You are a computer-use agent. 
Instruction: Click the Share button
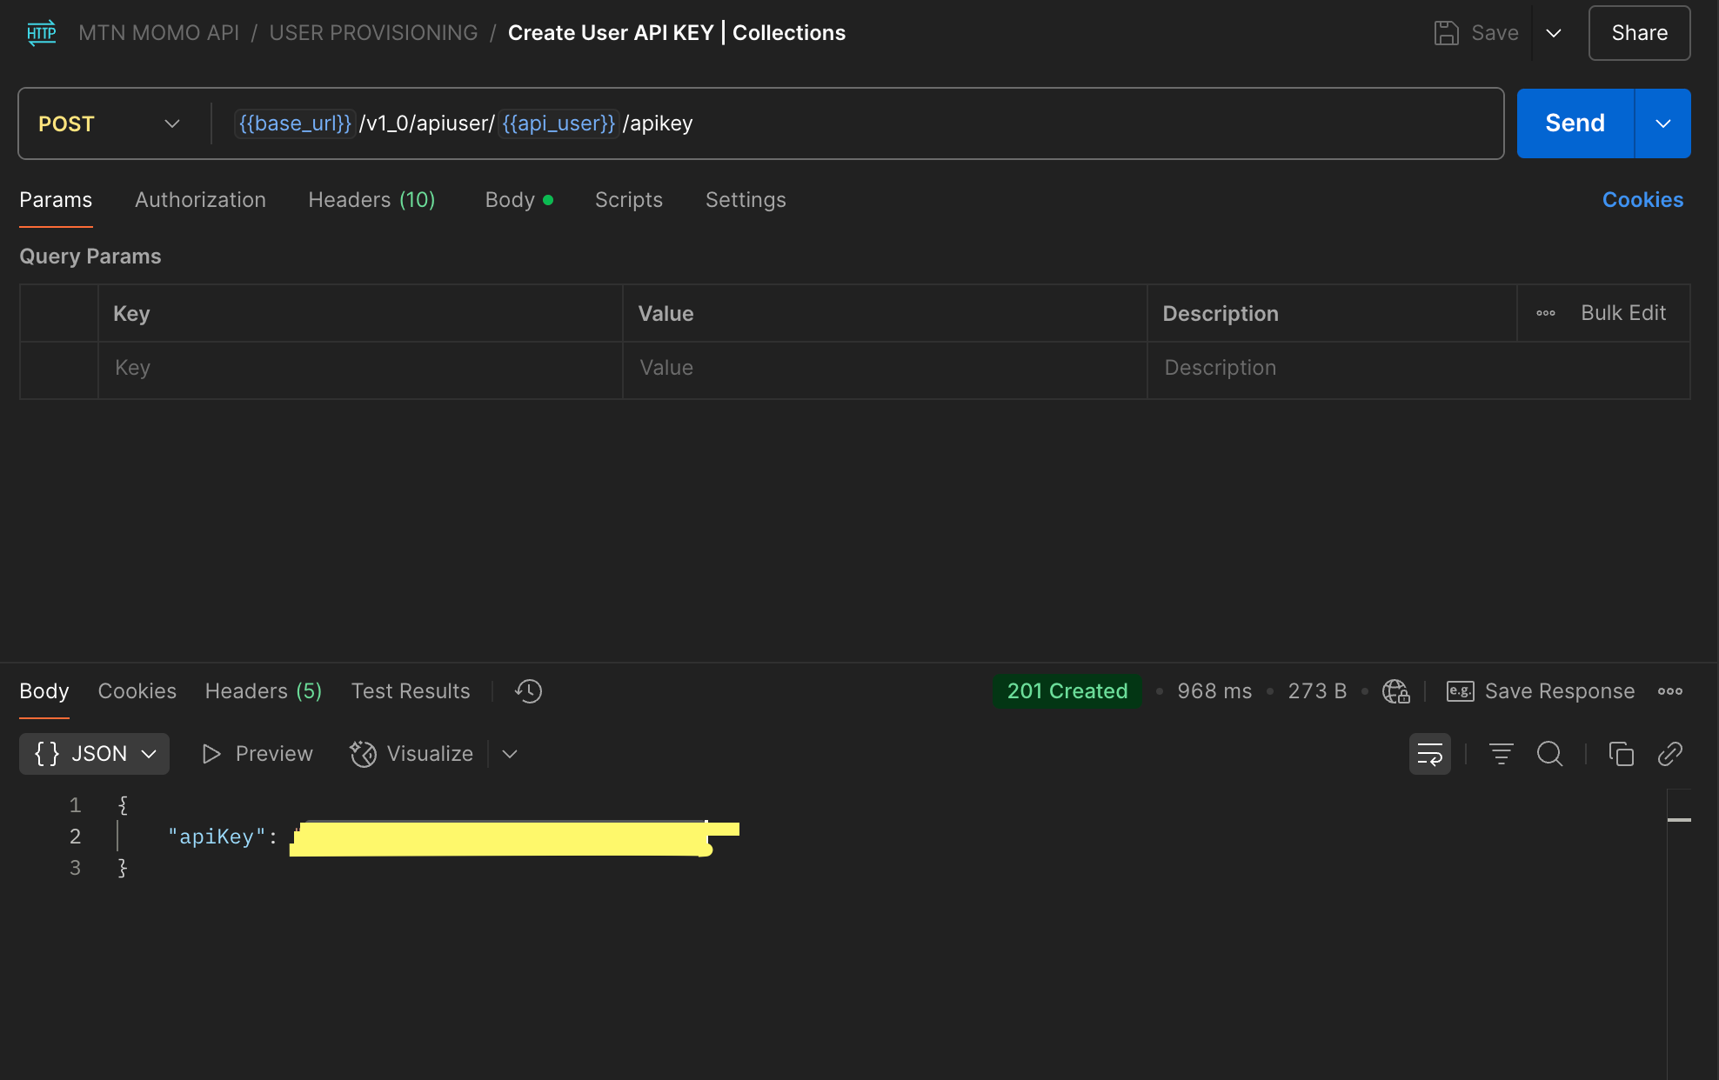coord(1639,33)
